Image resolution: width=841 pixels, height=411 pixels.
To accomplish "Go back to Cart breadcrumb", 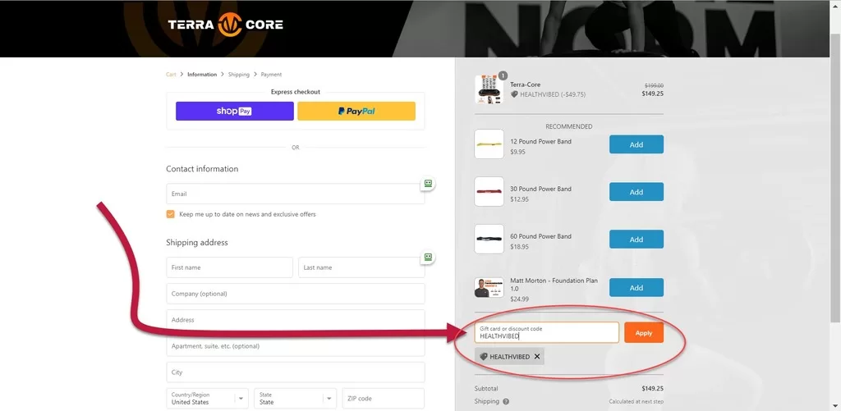I will click(171, 75).
